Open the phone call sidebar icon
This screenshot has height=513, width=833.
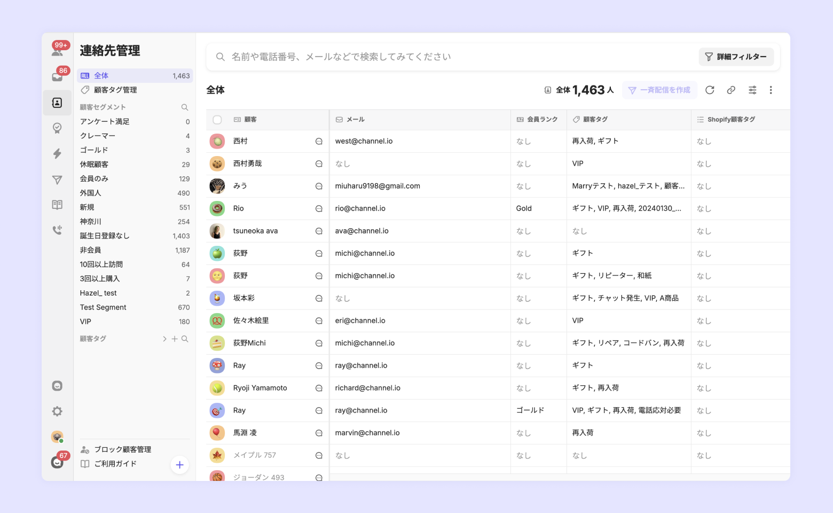coord(57,230)
